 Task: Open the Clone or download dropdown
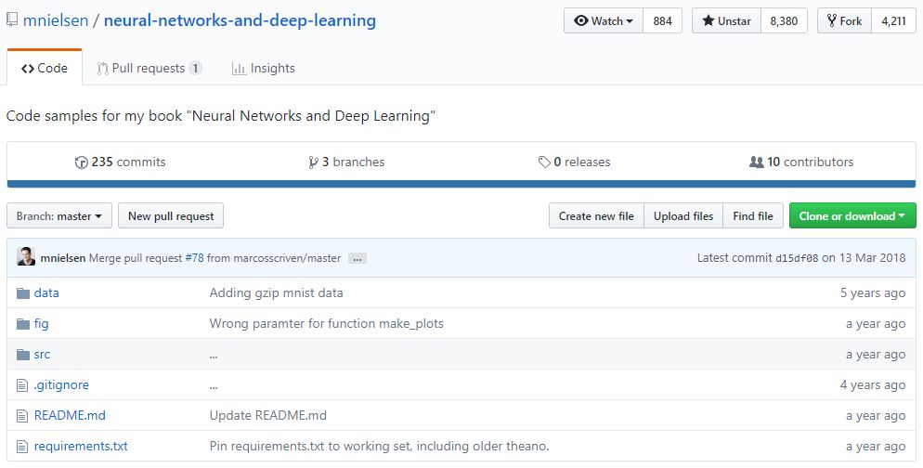coord(852,216)
